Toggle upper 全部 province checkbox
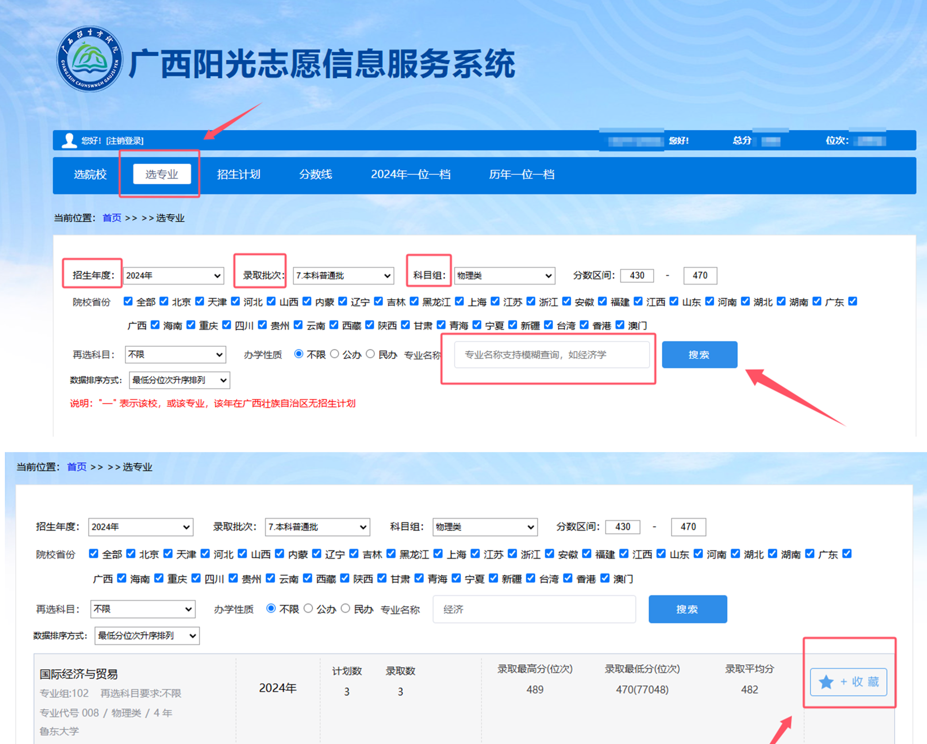The width and height of the screenshot is (927, 744). coord(128,301)
